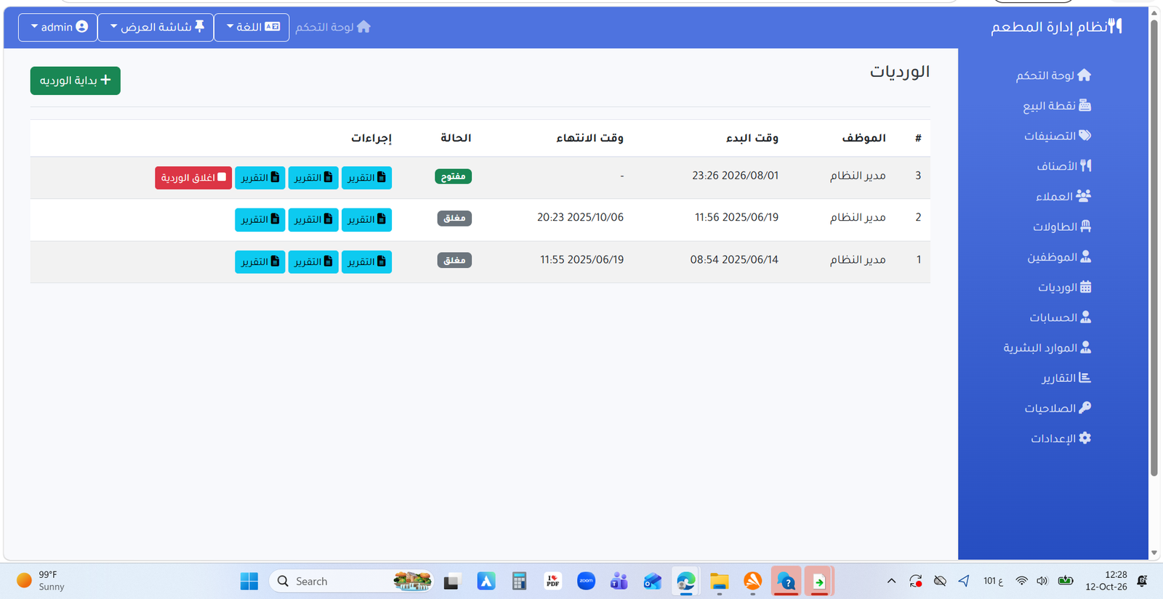1163x599 pixels.
Task: Open File Explorer from the taskbar
Action: [719, 581]
